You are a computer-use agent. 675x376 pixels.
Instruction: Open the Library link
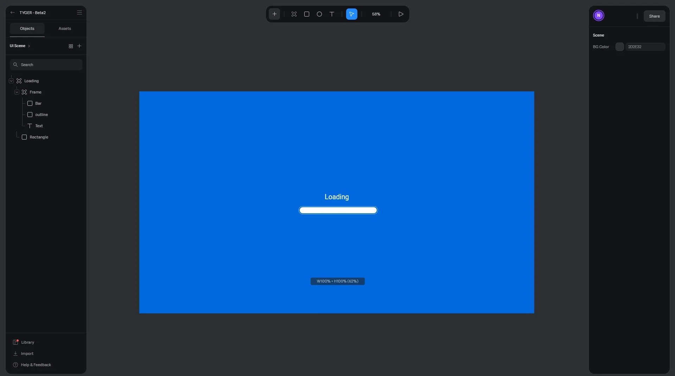28,342
